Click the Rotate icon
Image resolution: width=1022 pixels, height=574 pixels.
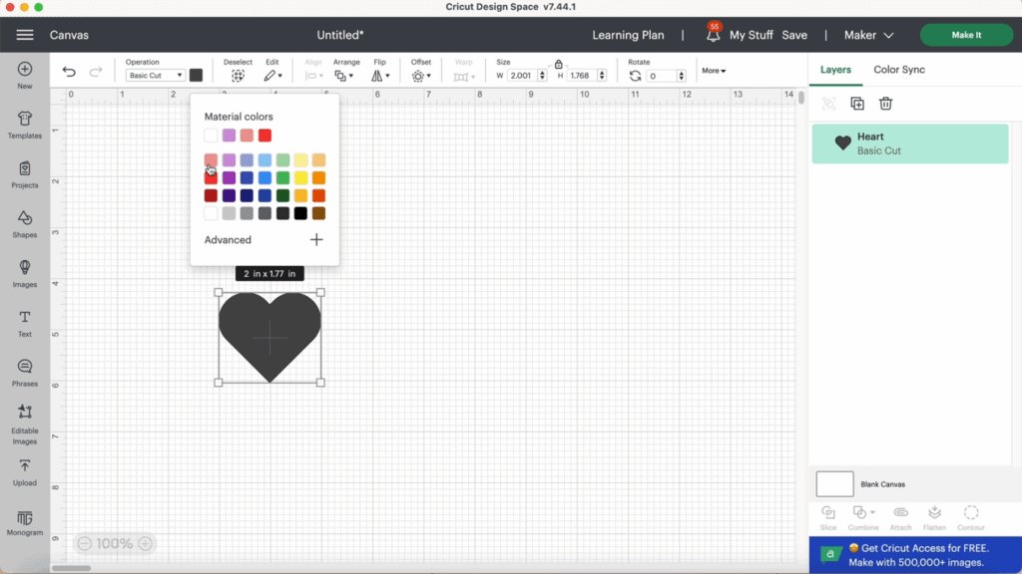635,76
